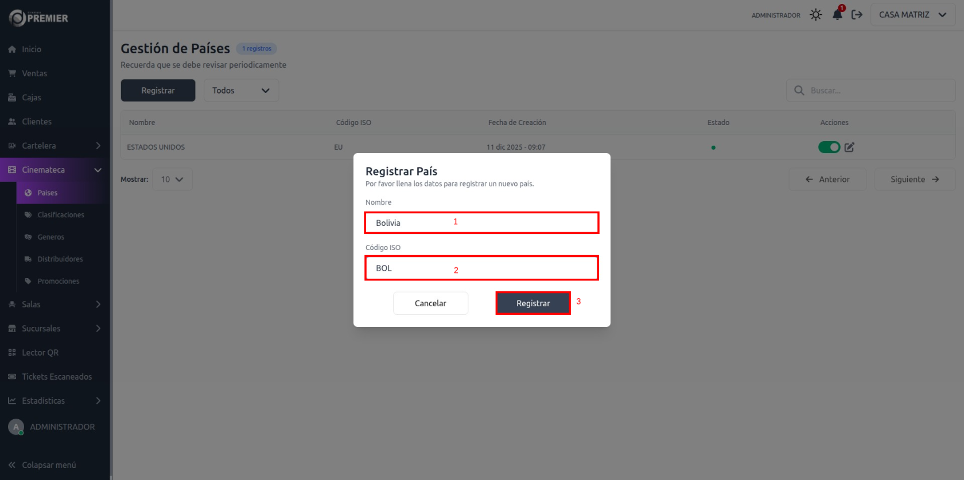964x480 pixels.
Task: Click the Premier logo in sidebar
Action: pyautogui.click(x=38, y=18)
